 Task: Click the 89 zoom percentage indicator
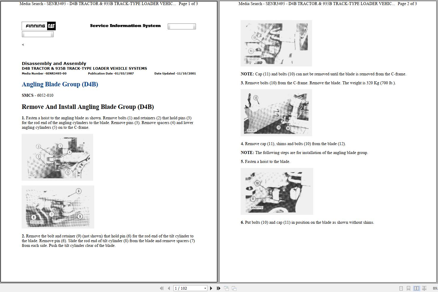[x=434, y=288]
